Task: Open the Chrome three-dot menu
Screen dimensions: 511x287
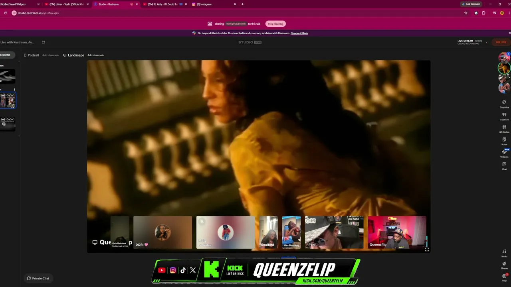Action: (509, 13)
